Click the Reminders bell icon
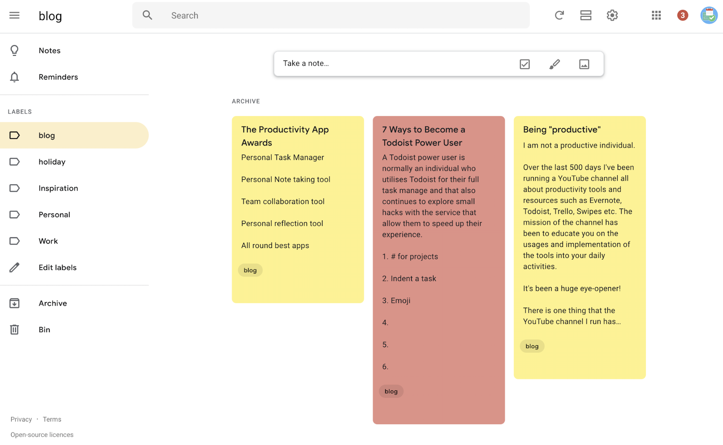 pos(14,76)
